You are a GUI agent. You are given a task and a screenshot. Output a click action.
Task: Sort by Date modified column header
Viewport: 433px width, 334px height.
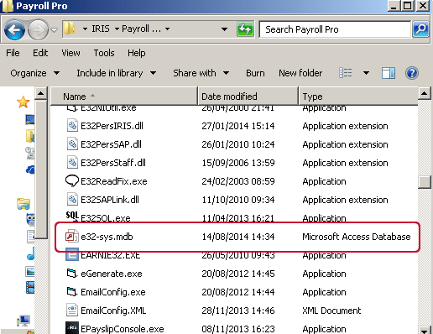[x=248, y=97]
